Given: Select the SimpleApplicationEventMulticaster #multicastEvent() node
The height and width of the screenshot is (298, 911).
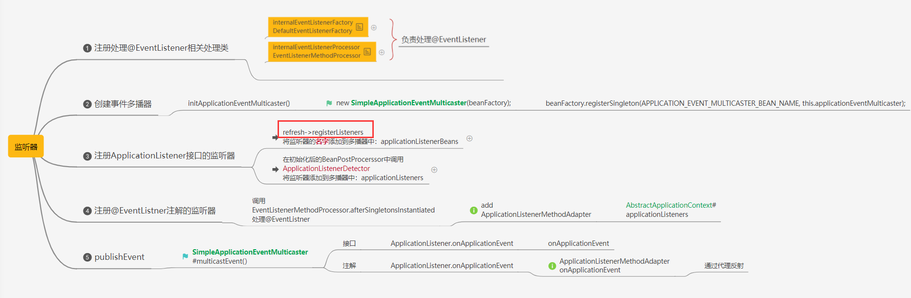Looking at the screenshot, I should coord(250,256).
